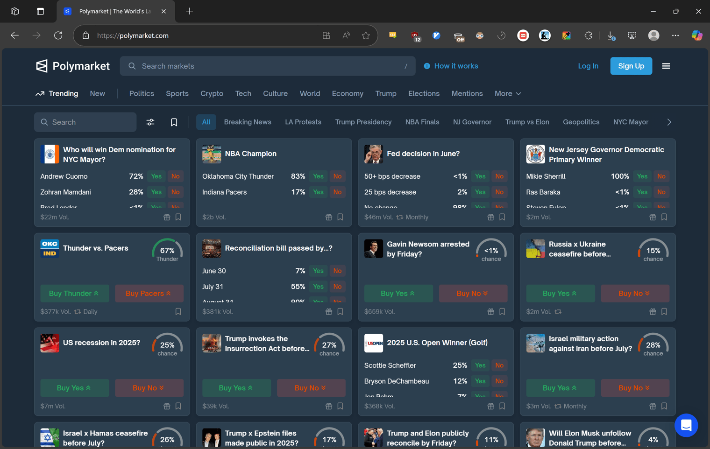The width and height of the screenshot is (710, 449).
Task: Click the right chevron to reveal more filter tags
Action: [x=669, y=122]
